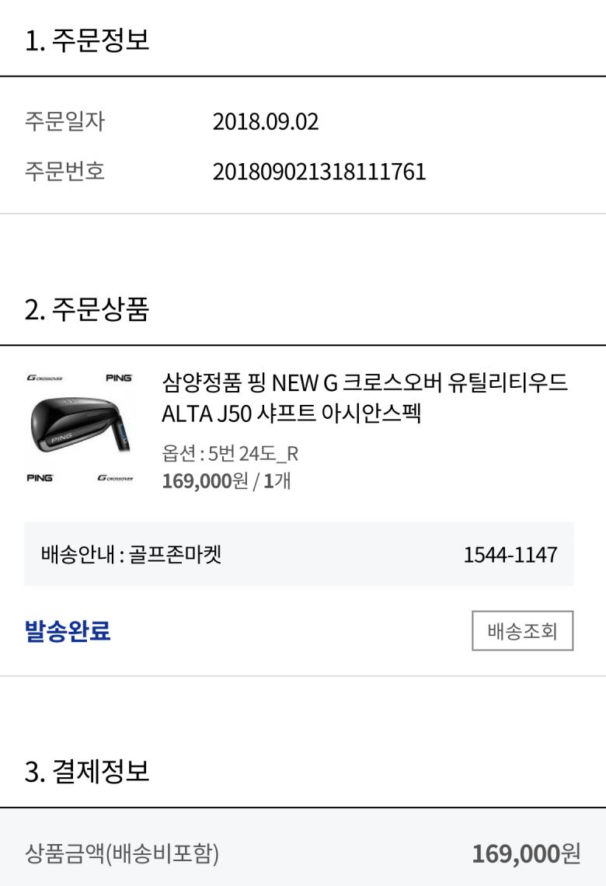This screenshot has width=606, height=886.
Task: Click the G Crossover logo above the club image
Action: (x=44, y=378)
